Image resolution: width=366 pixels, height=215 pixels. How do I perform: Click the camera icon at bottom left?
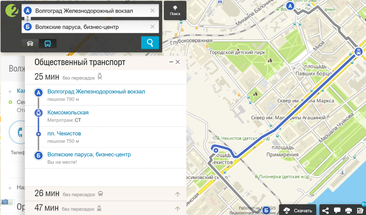tap(5, 202)
